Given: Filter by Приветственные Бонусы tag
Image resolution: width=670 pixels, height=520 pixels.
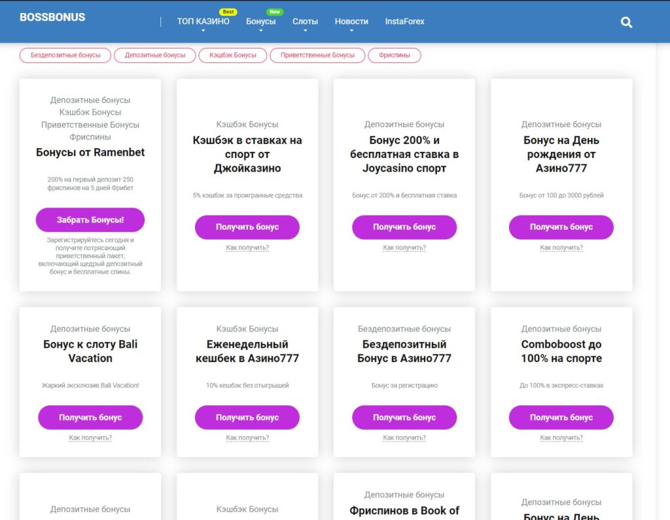Looking at the screenshot, I should pos(317,56).
